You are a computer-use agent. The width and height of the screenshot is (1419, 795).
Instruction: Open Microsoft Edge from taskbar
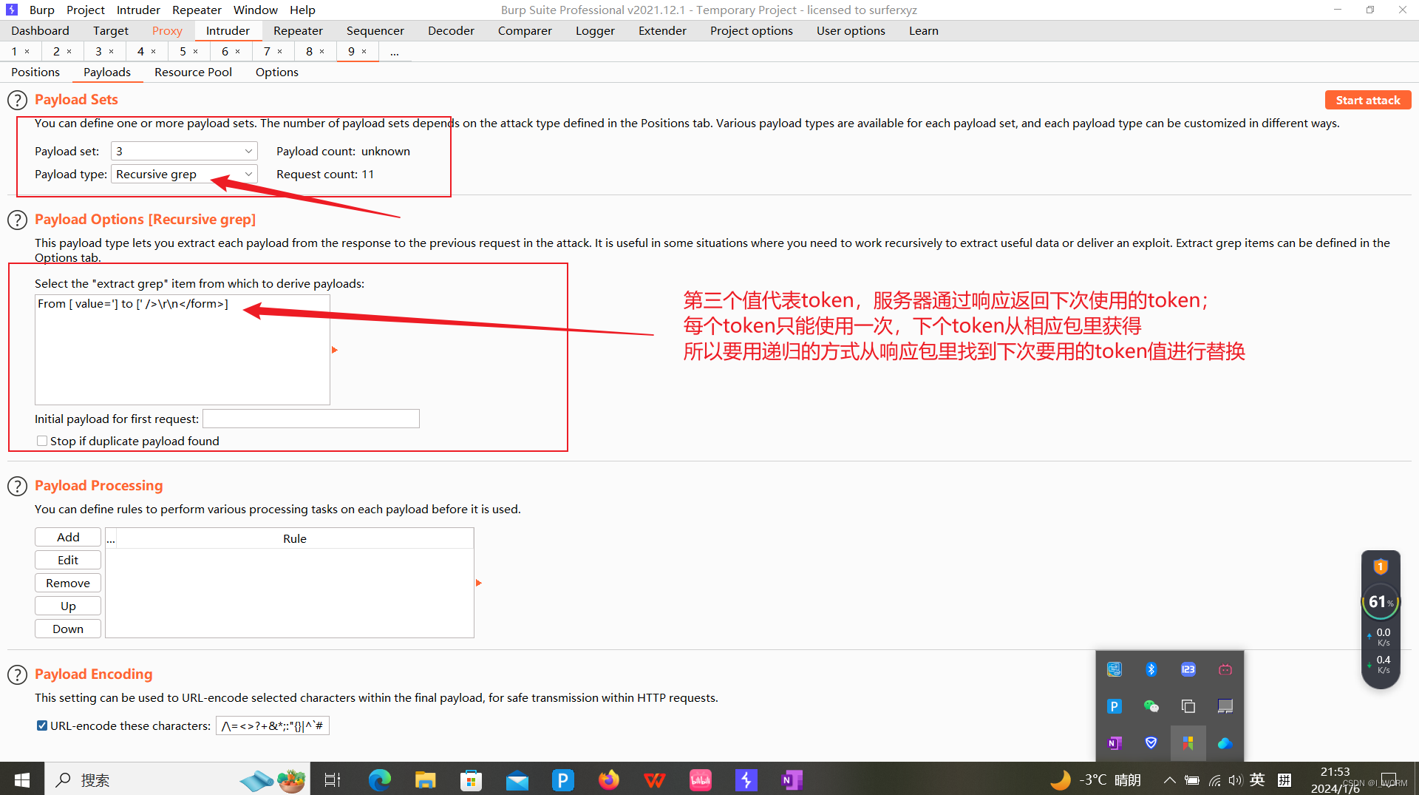click(x=379, y=779)
